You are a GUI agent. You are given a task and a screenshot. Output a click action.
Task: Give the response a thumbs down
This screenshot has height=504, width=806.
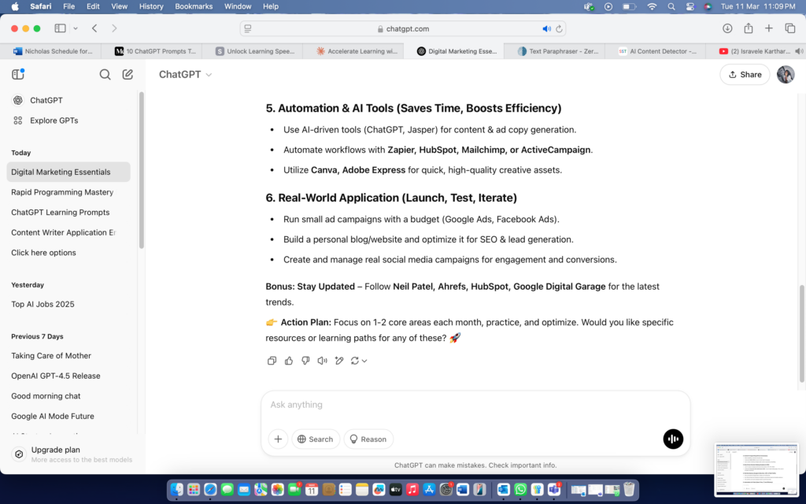click(305, 361)
